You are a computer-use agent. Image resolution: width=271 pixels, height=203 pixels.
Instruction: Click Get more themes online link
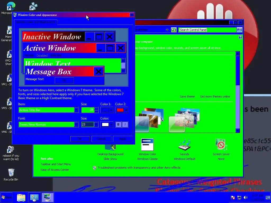215,96
